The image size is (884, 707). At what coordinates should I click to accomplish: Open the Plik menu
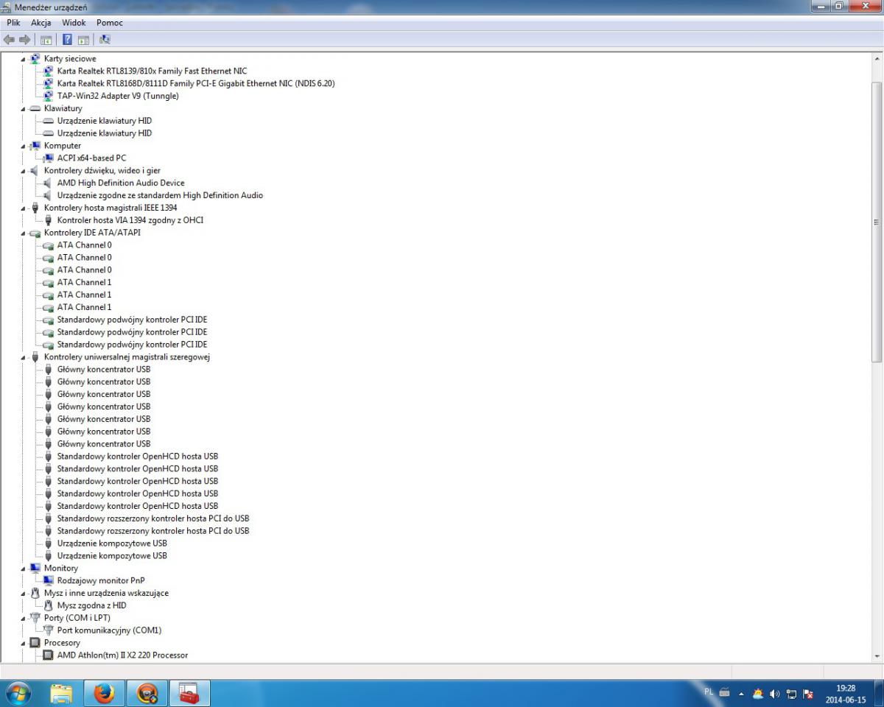click(13, 23)
